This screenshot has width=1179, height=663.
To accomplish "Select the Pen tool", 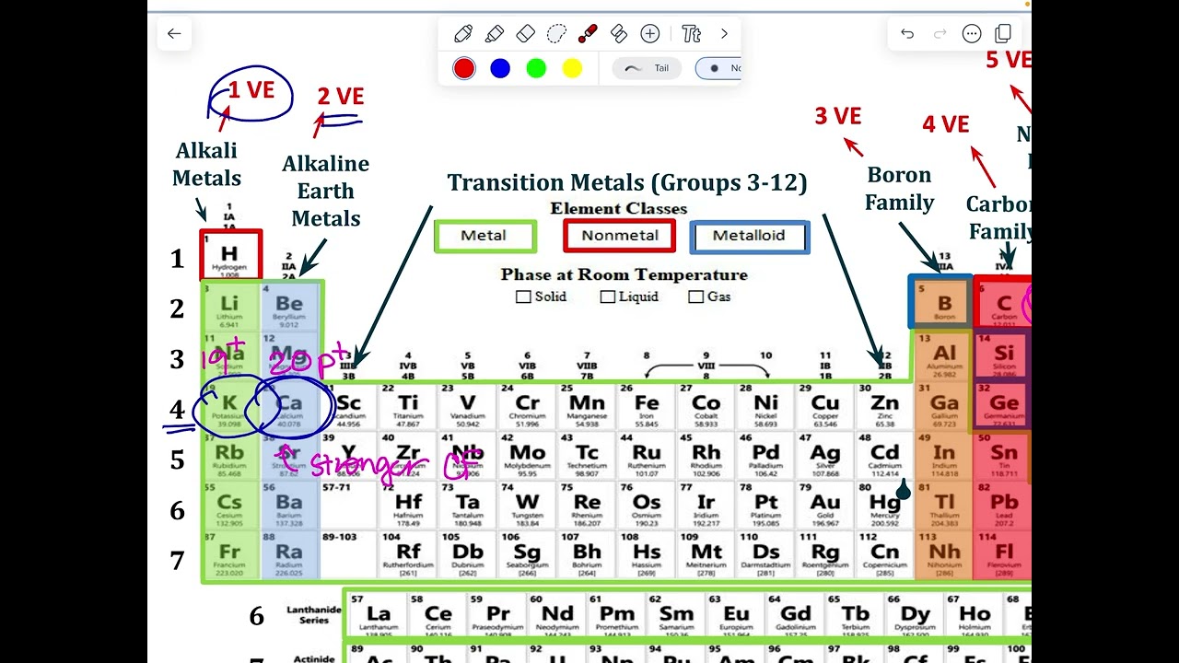I will click(x=463, y=34).
